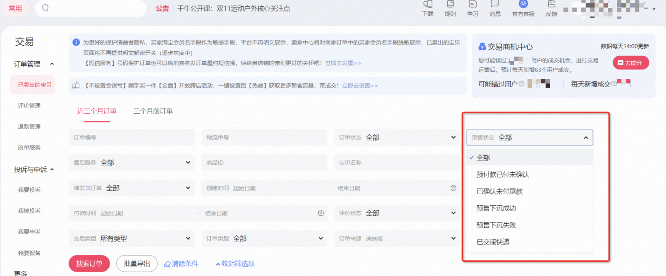Click help icon beside 每天新增成交
The height and width of the screenshot is (276, 666).
pyautogui.click(x=614, y=84)
